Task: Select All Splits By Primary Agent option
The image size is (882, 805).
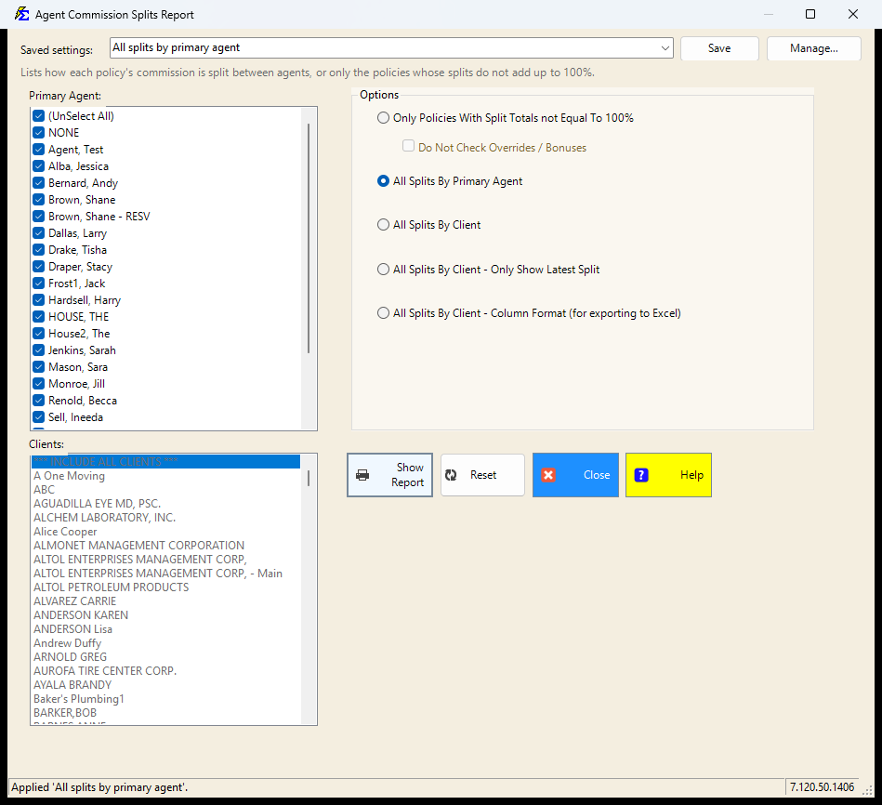Action: coord(383,181)
